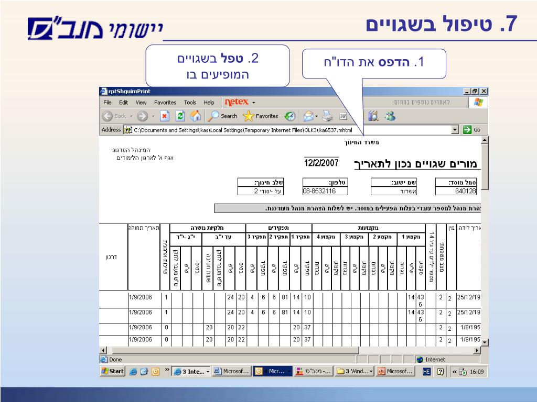This screenshot has height=402, width=537.
Task: Refresh the page with the green arrows icon
Action: [x=180, y=116]
